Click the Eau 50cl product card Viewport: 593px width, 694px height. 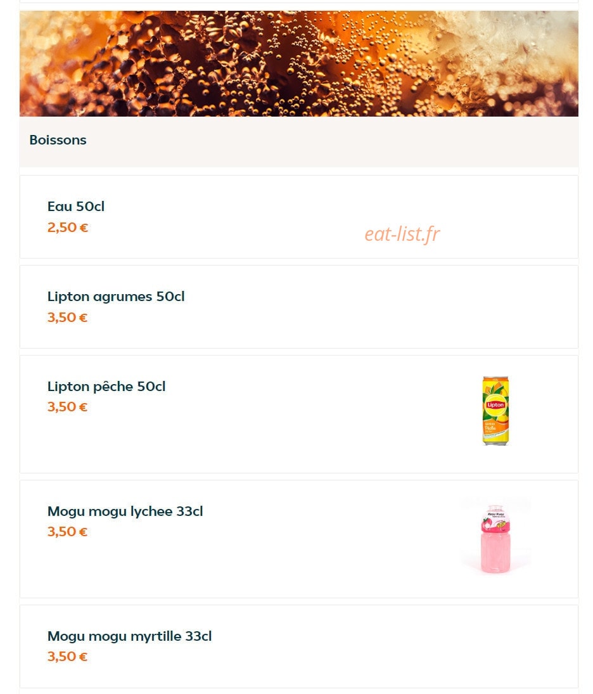click(x=298, y=217)
